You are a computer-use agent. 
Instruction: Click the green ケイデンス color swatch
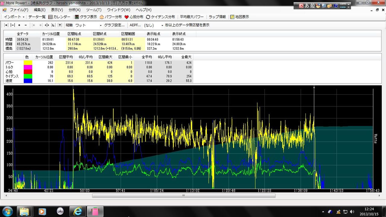[28, 76]
